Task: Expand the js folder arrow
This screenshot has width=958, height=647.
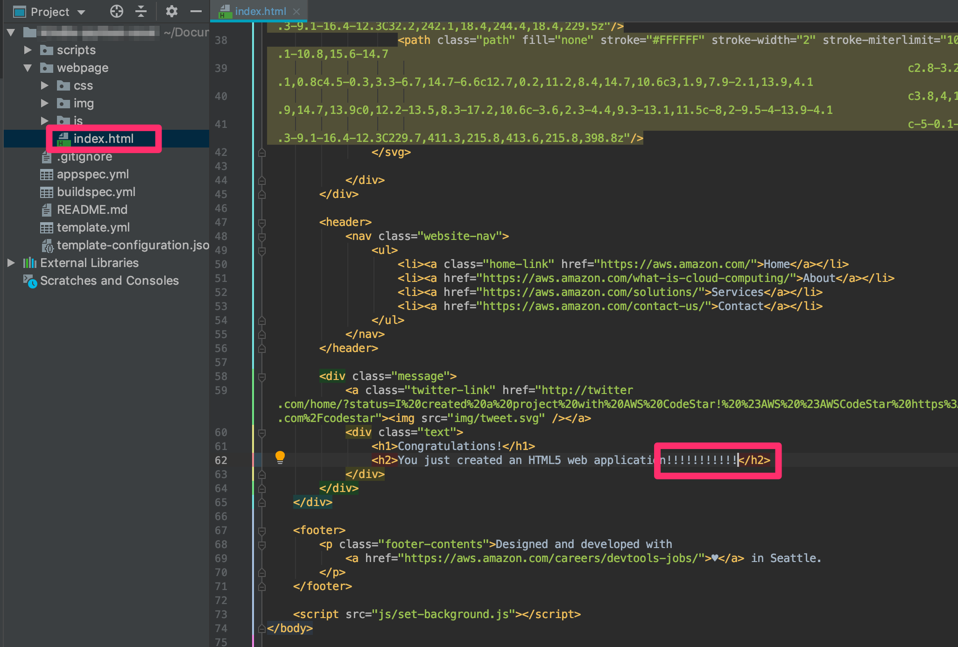Action: tap(45, 121)
